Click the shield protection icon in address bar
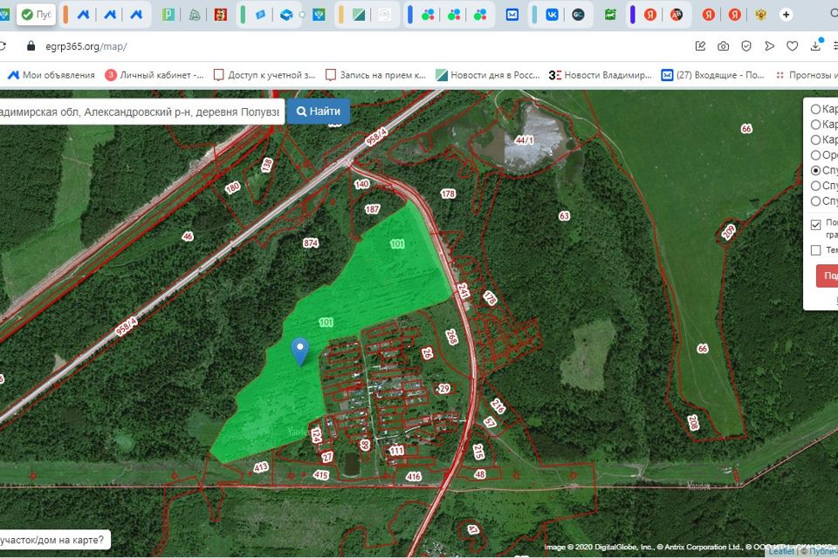Viewport: 838px width, 558px height. 746,46
